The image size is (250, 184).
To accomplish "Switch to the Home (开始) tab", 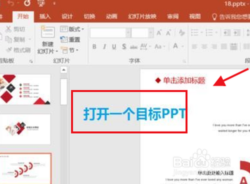I will (x=23, y=16).
